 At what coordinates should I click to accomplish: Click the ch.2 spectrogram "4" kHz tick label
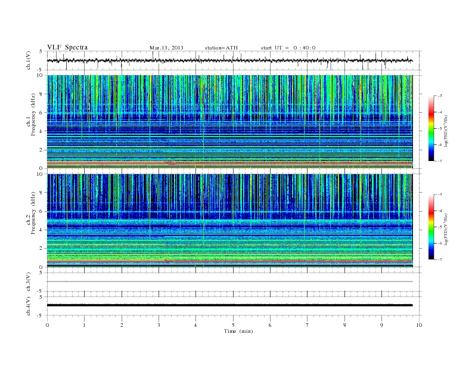click(42, 230)
